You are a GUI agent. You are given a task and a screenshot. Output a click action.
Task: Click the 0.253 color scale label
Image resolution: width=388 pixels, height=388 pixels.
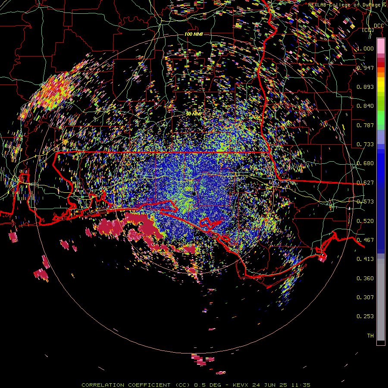pos(365,316)
